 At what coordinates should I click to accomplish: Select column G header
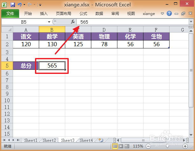(x=179, y=30)
